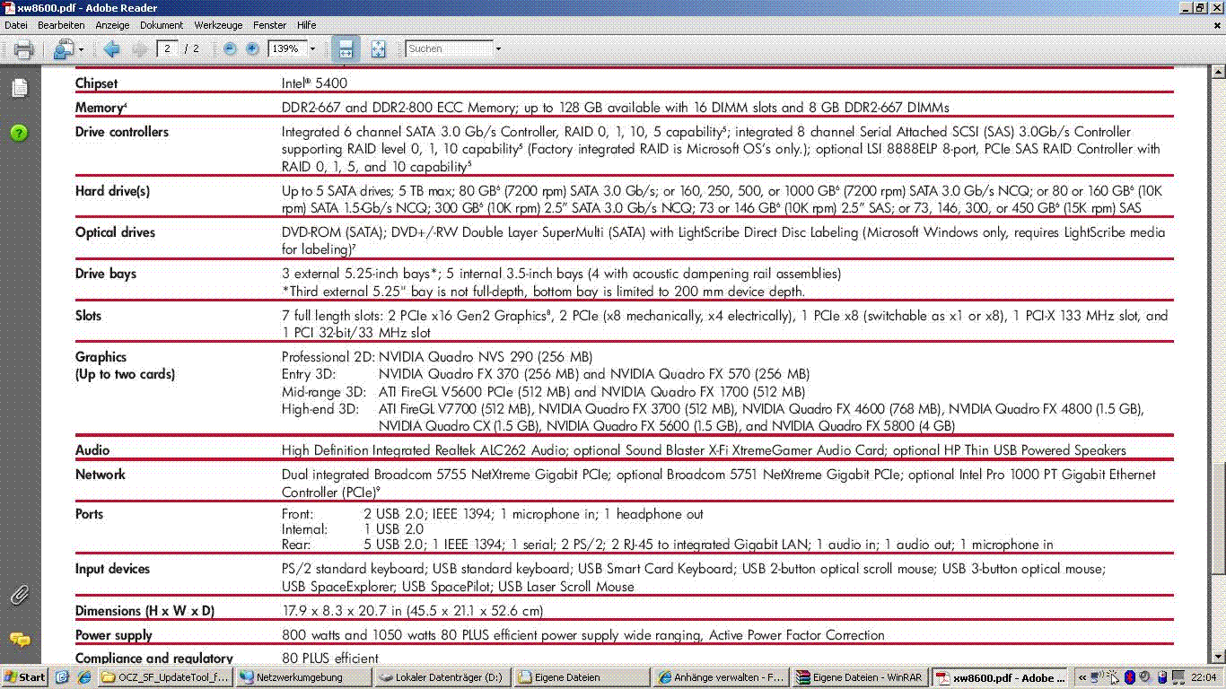Viewport: 1226px width, 689px height.
Task: Open the Werkzeuge menu
Action: (219, 25)
